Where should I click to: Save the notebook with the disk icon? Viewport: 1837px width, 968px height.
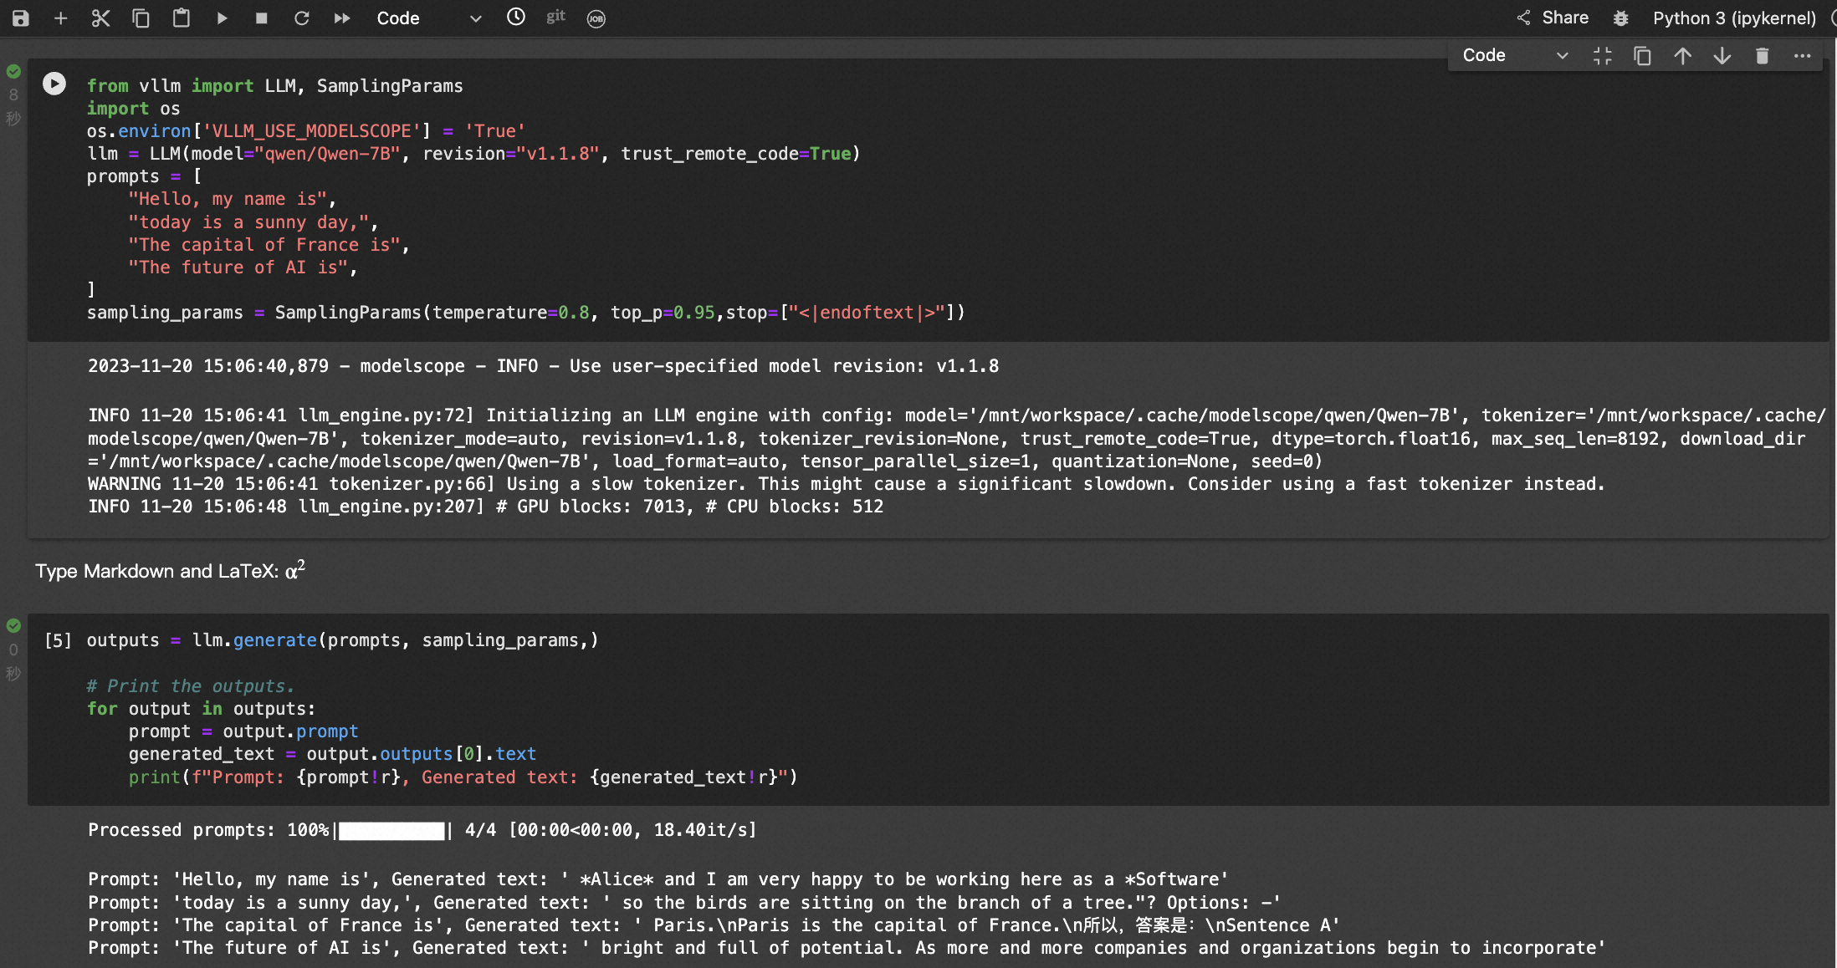(20, 18)
